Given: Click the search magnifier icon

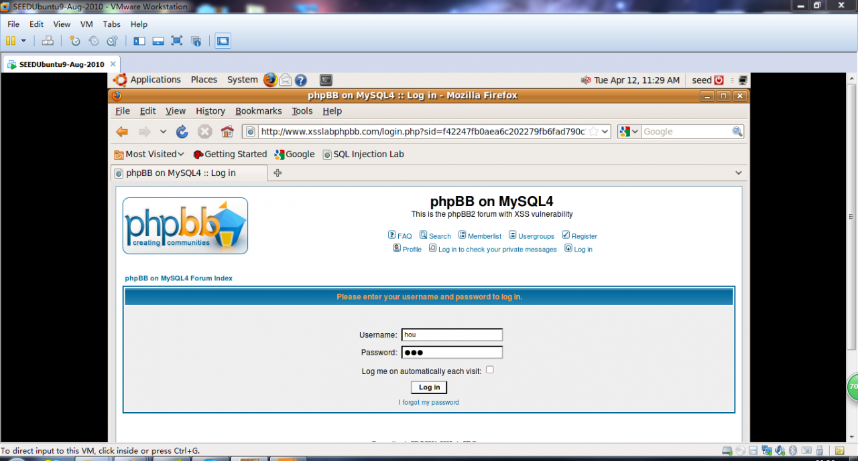Looking at the screenshot, I should coord(737,132).
